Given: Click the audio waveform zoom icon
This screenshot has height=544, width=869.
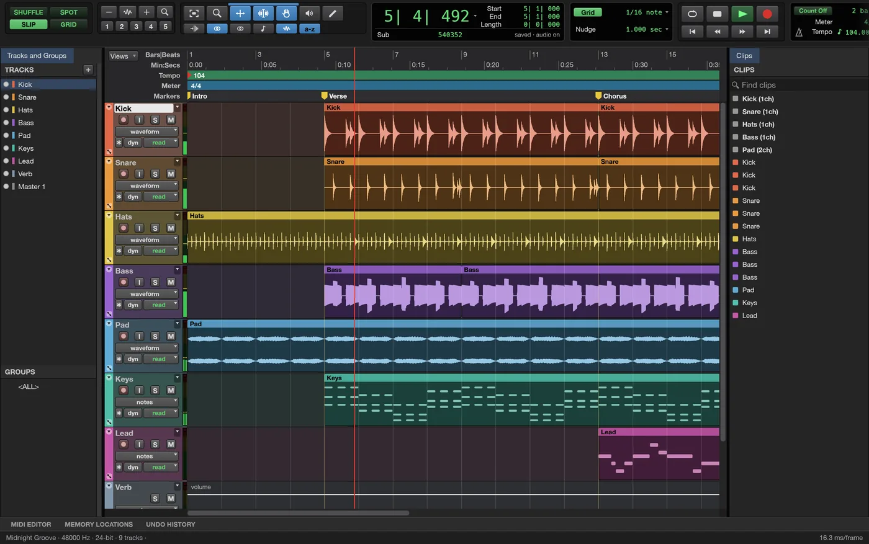Looking at the screenshot, I should click(127, 12).
